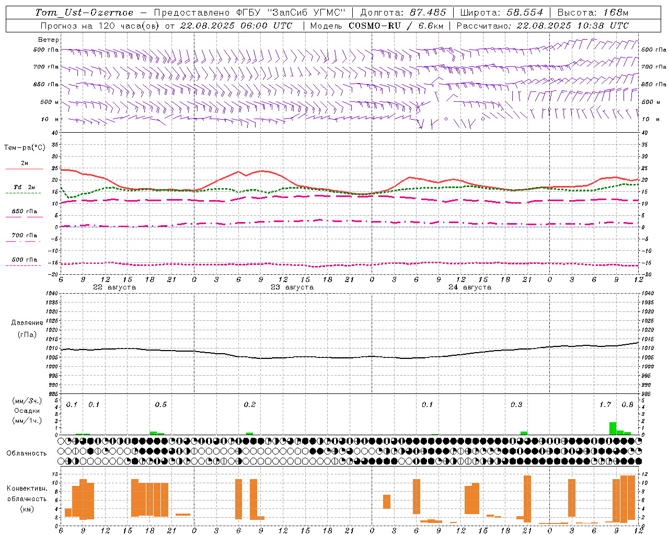Image resolution: width=669 pixels, height=535 pixels.
Task: Click the 24 августа date label
Action: [x=470, y=287]
